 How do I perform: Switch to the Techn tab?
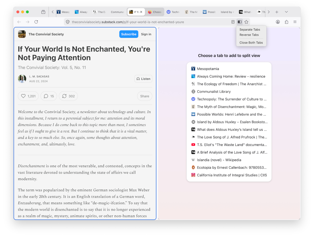[x=173, y=12]
